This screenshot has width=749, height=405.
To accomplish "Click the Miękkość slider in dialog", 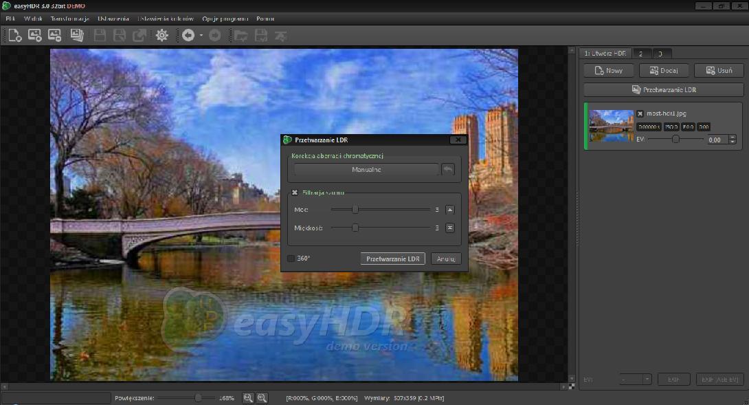I will (381, 228).
